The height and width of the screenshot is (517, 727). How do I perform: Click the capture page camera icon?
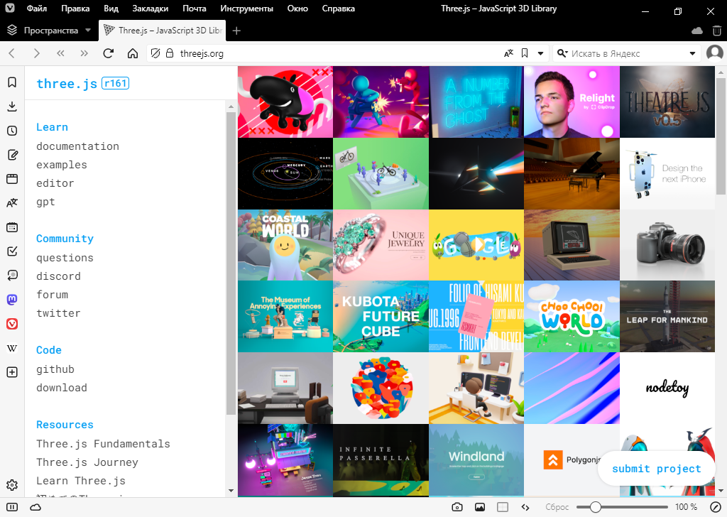coord(458,507)
